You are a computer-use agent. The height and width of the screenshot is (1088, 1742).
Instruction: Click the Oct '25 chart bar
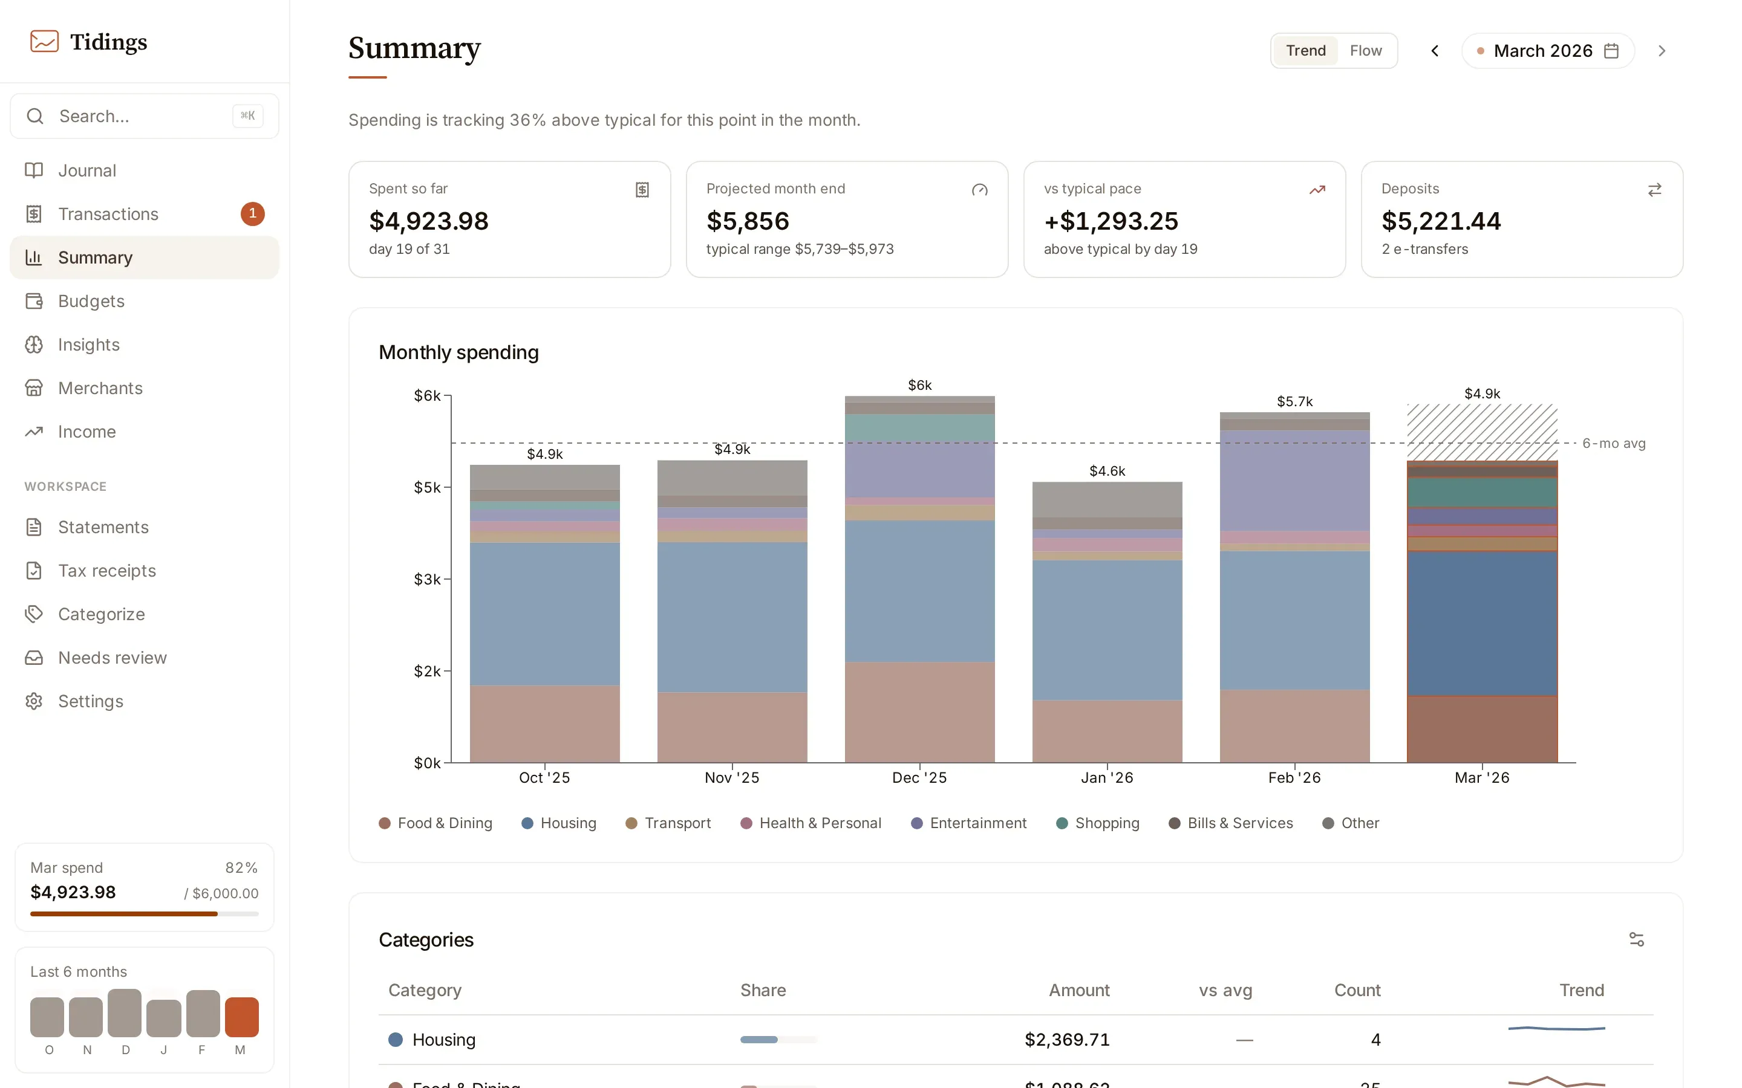(544, 613)
